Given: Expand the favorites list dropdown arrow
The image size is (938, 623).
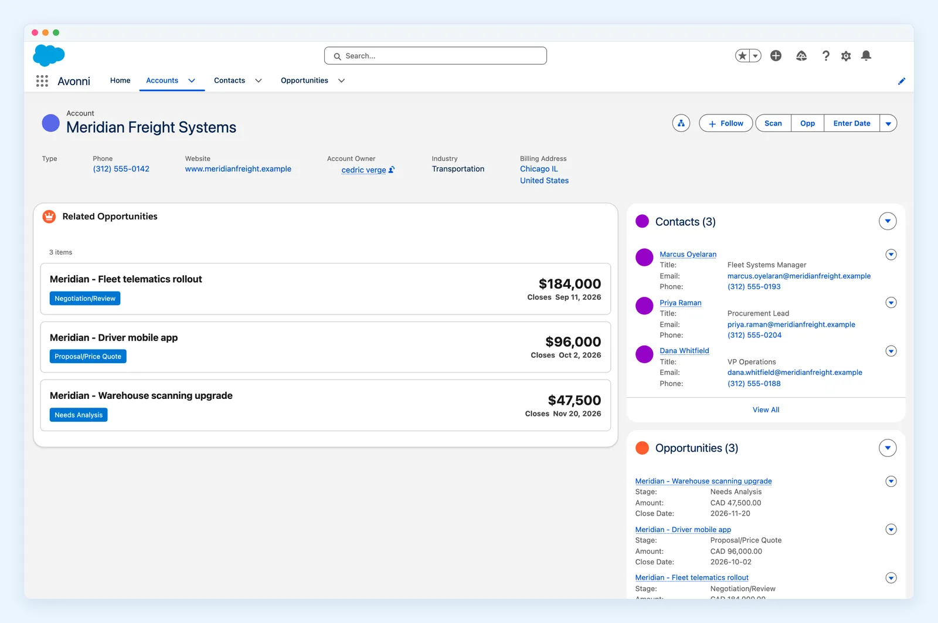Looking at the screenshot, I should [x=756, y=56].
